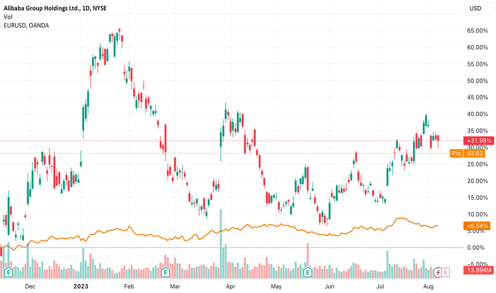
Task: Click the 60.00% price scale label
Action: [477, 47]
